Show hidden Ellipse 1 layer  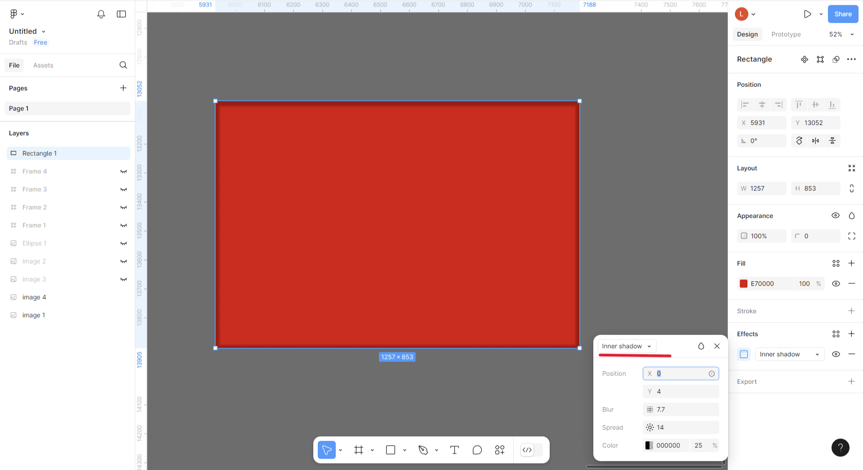coord(123,243)
